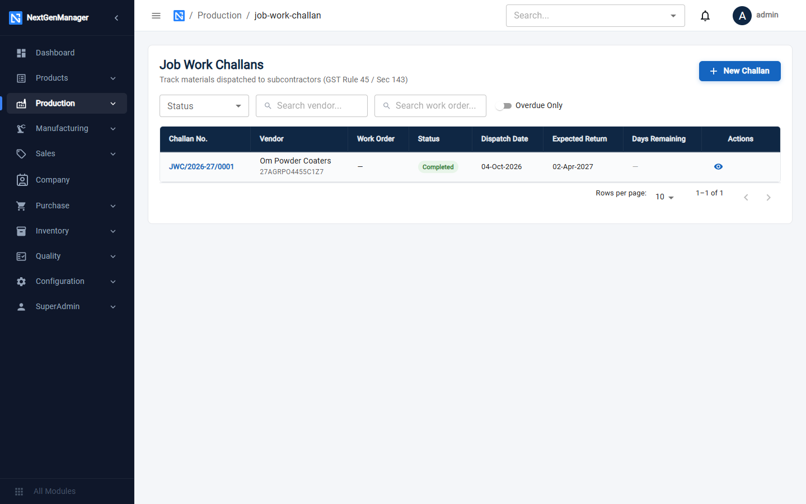This screenshot has width=806, height=504.
Task: Open challan link JWC/2026-27/0001
Action: (x=201, y=167)
